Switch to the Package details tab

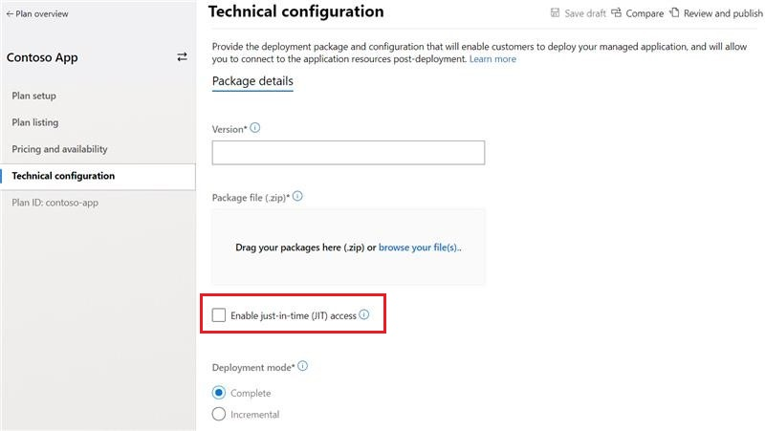[252, 81]
